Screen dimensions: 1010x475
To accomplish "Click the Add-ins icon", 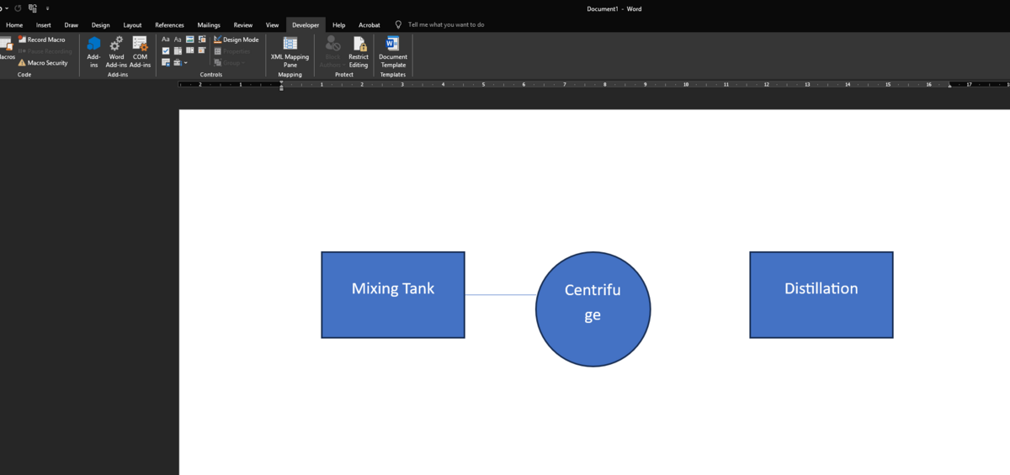I will pyautogui.click(x=93, y=50).
